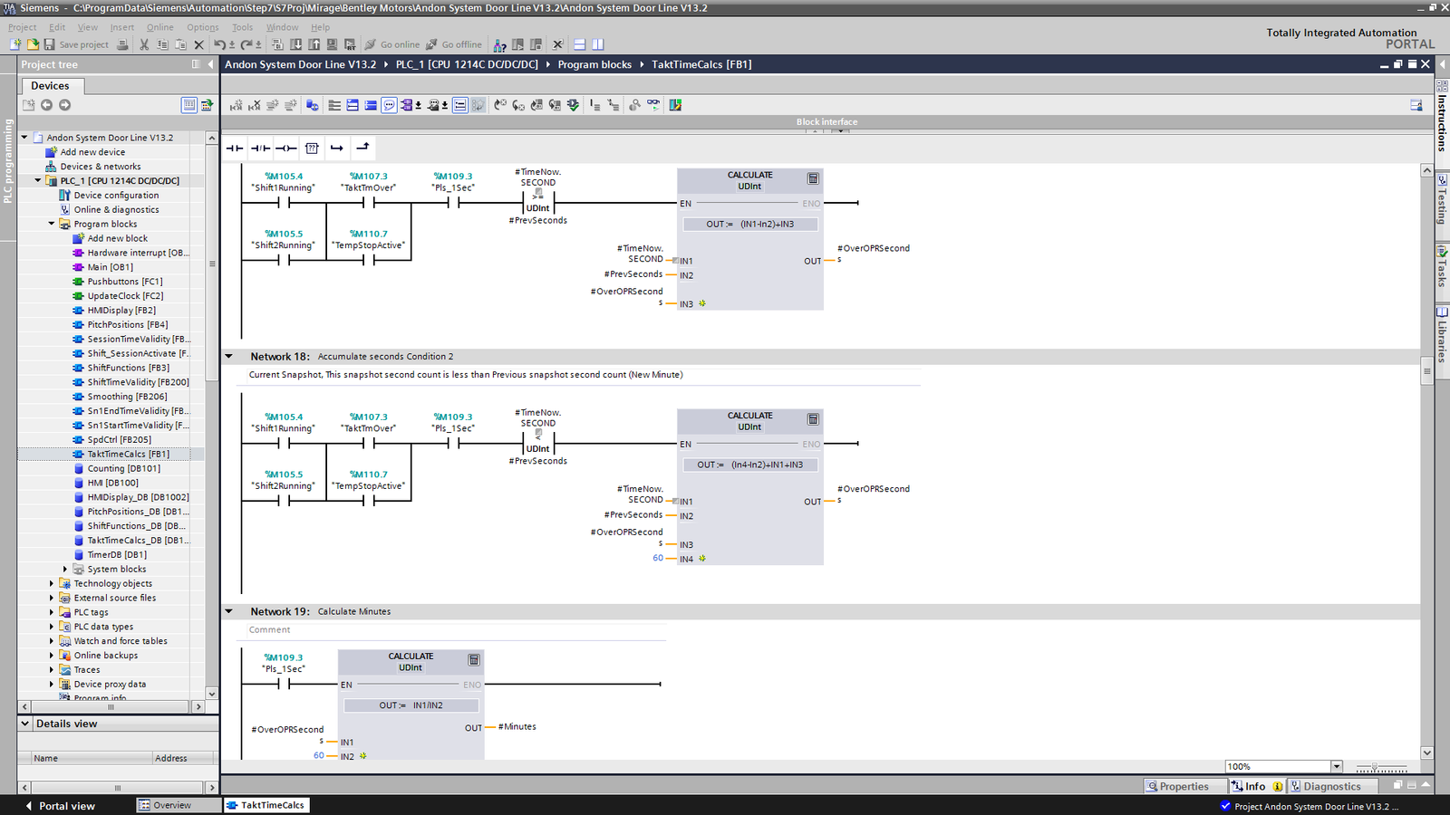Open the Options menu
This screenshot has height=815, width=1450.
[x=203, y=27]
